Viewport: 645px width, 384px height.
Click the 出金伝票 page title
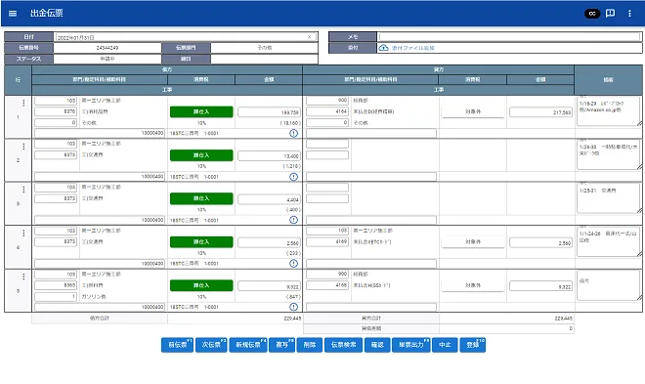pos(47,13)
